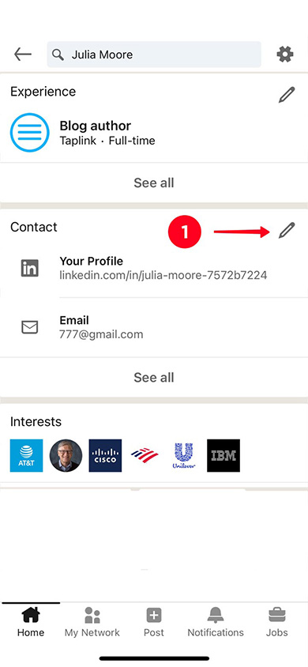Create a new post via Post tab
Screen dimensions: 308x667
click(x=154, y=621)
